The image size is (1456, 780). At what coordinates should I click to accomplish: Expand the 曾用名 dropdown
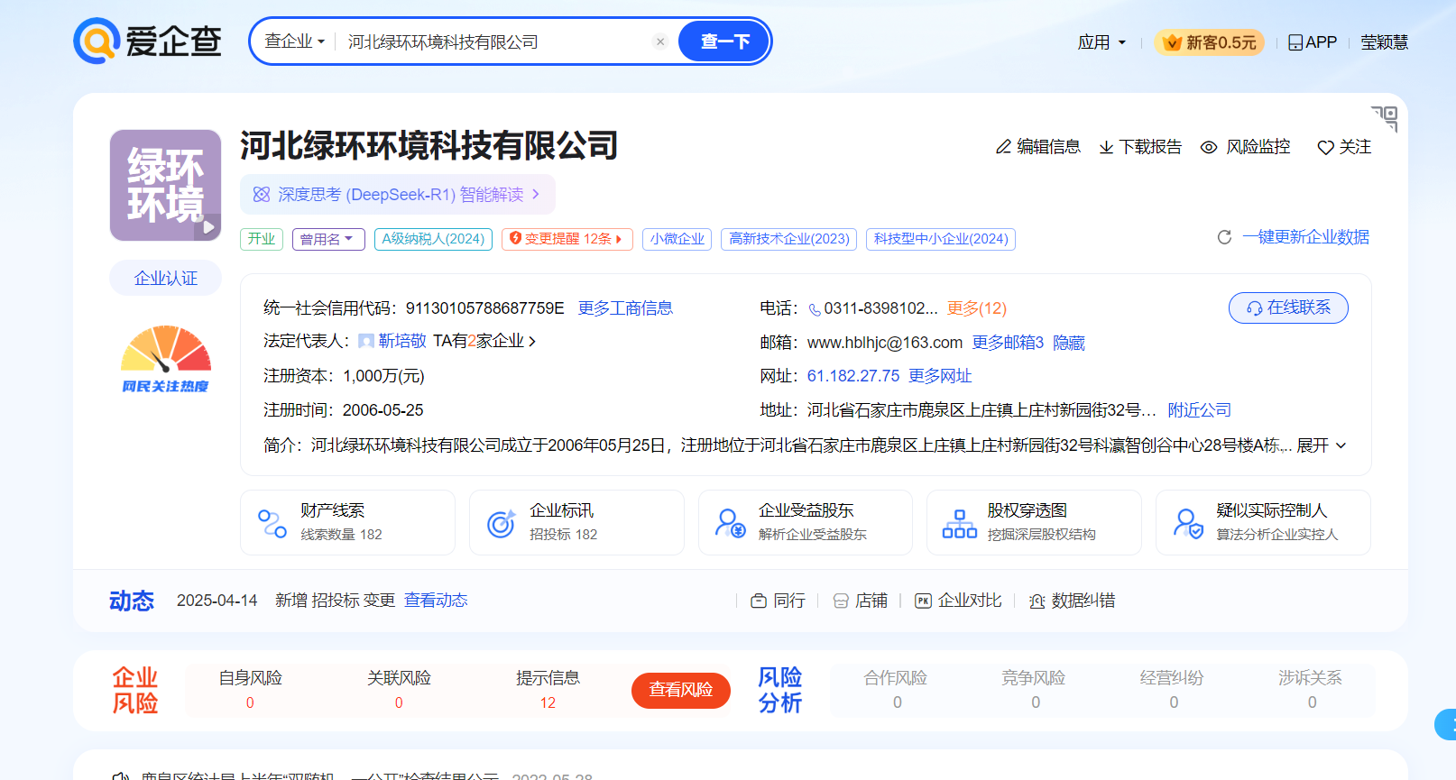click(x=328, y=239)
